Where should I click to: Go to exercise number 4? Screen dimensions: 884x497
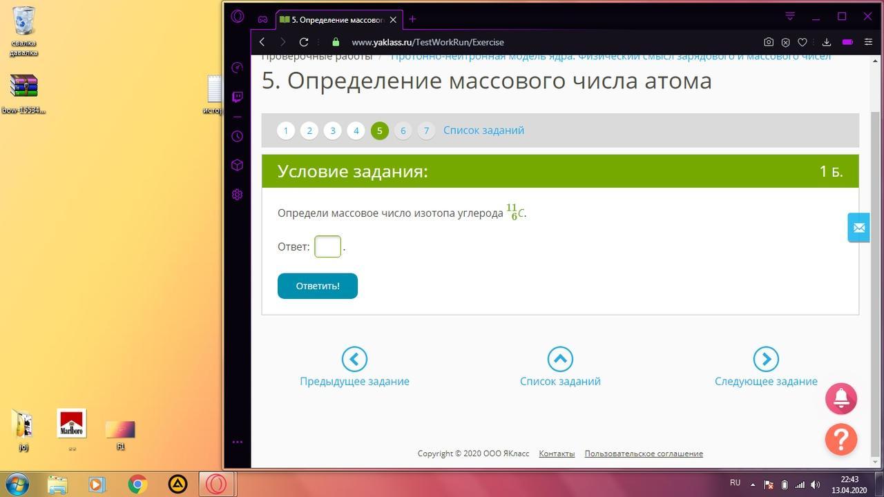point(356,130)
